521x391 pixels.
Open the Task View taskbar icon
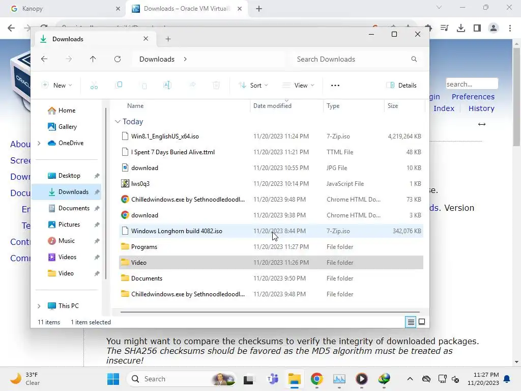pyautogui.click(x=248, y=379)
